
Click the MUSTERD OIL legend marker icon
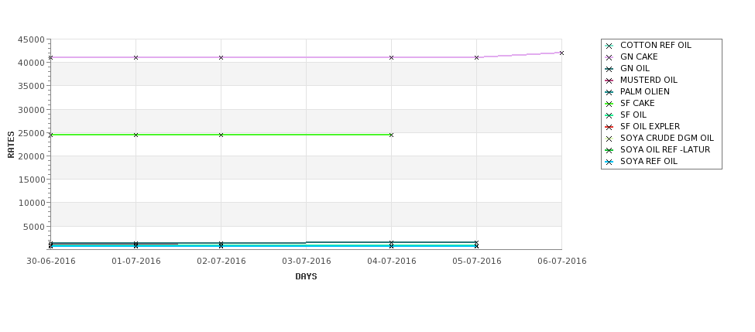(x=609, y=80)
